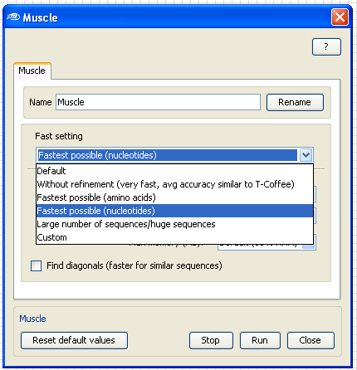Switch to the Muscle tab

click(32, 71)
